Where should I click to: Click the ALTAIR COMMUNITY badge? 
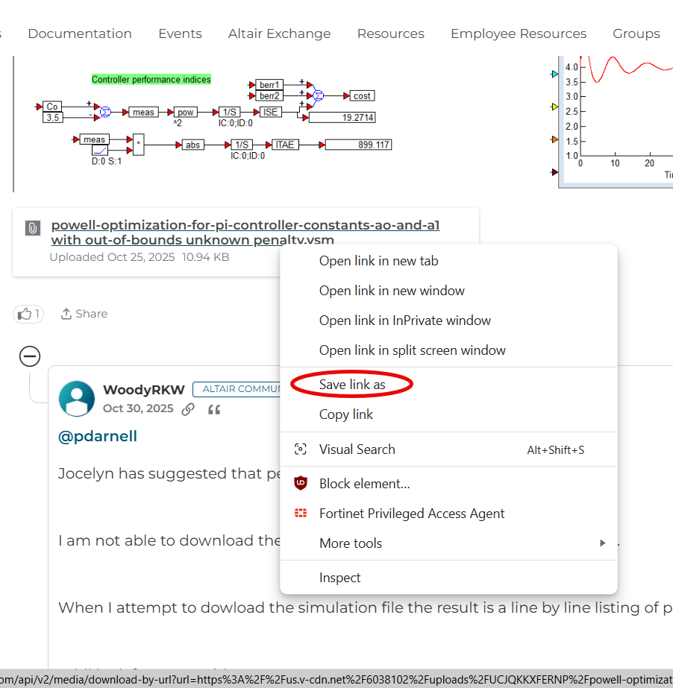point(237,389)
